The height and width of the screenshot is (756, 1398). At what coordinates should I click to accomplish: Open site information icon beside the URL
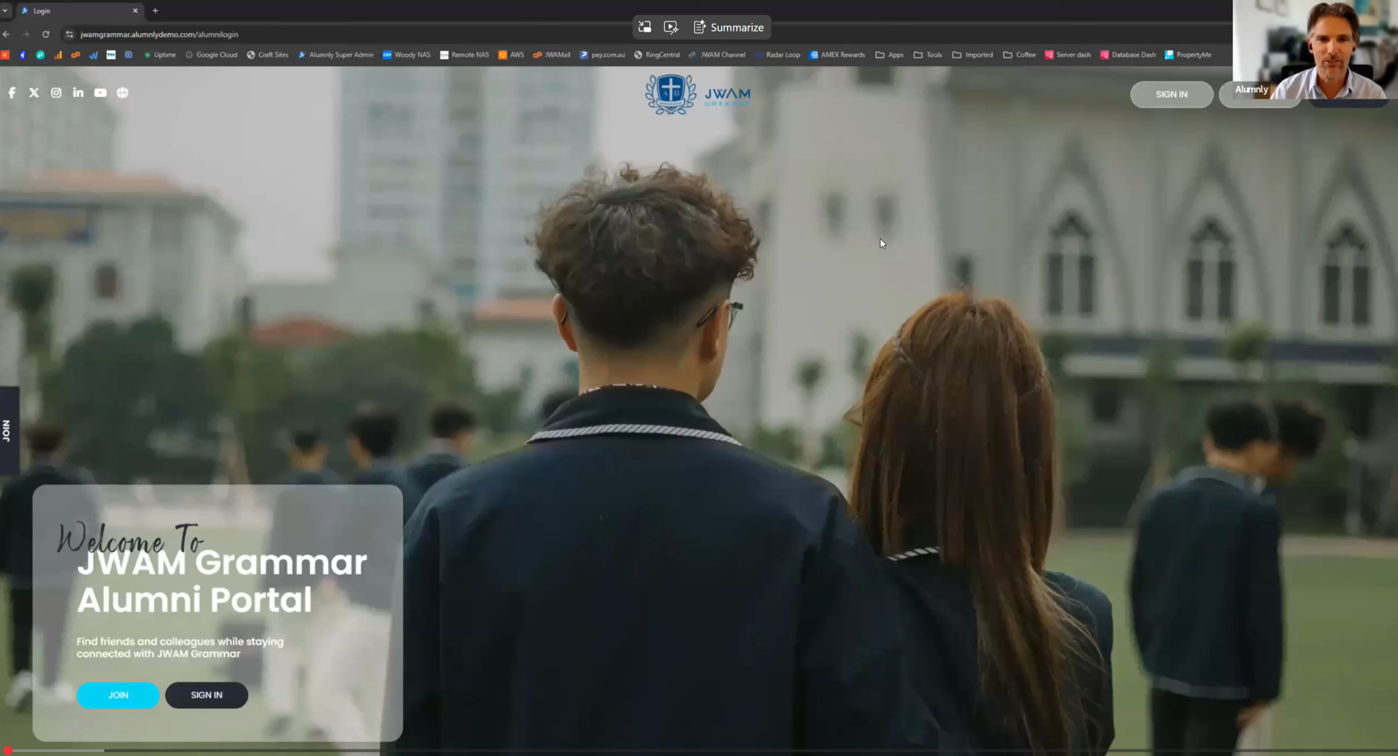pos(70,34)
